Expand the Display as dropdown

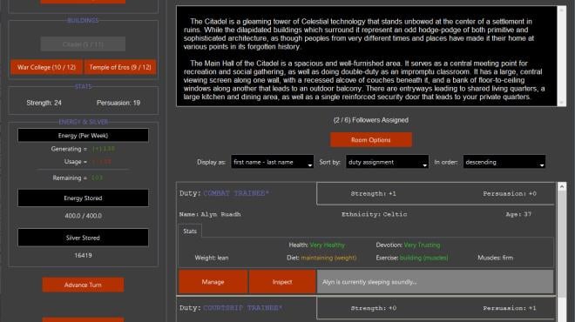[x=272, y=162]
